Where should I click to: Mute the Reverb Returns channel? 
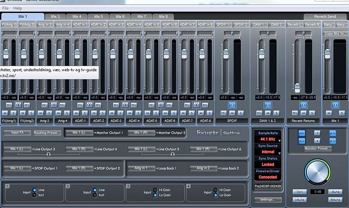coord(303,113)
